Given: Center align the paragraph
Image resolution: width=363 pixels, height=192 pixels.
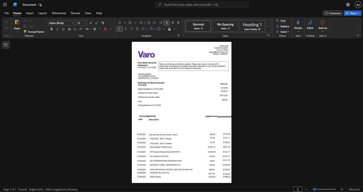Looking at the screenshot, I should pyautogui.click(x=125, y=29).
